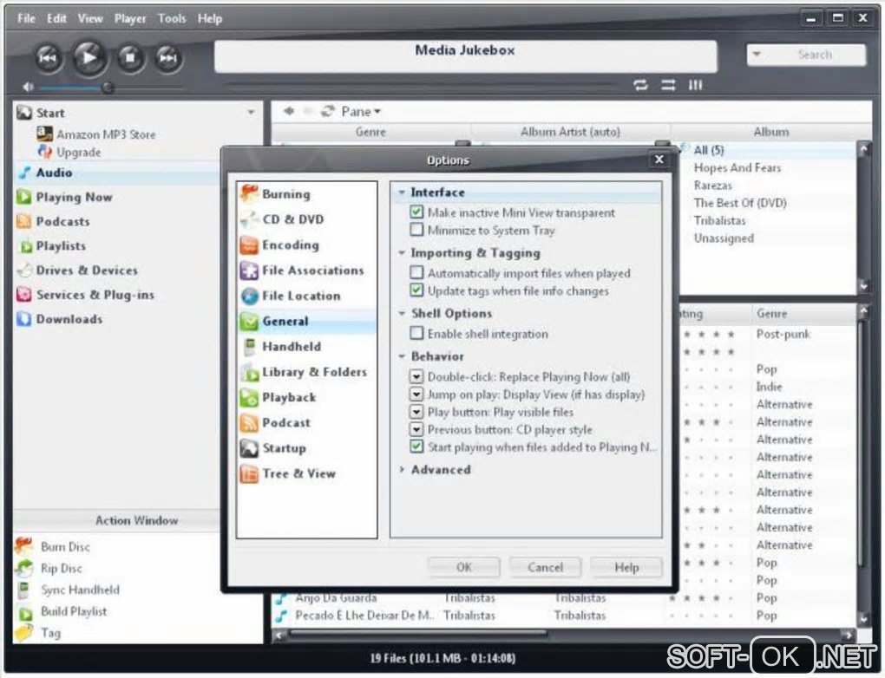Click Upgrade in the Start tree
Screen dimensions: 885x678
(69, 153)
